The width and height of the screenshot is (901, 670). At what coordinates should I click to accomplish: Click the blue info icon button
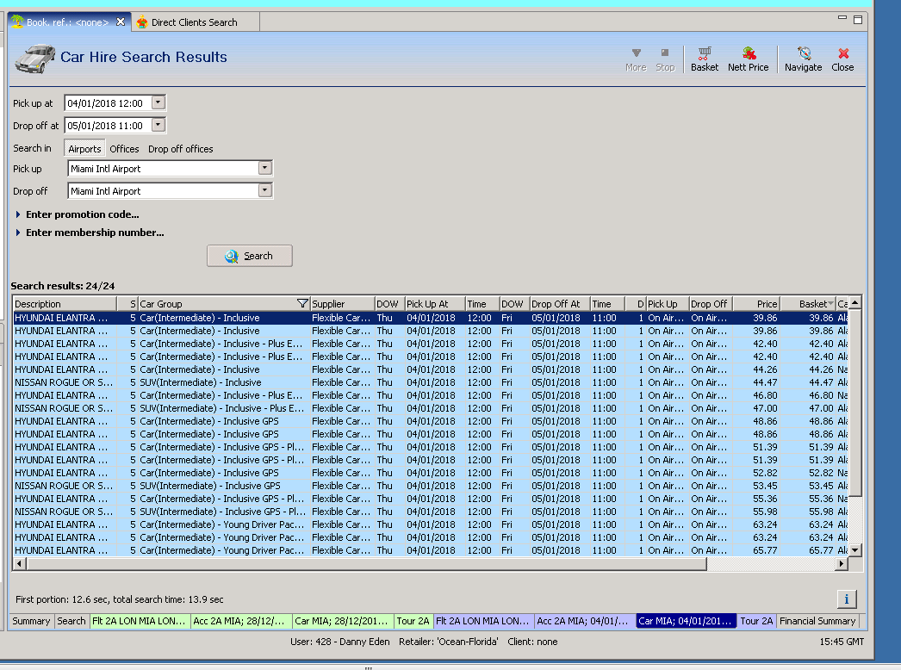846,599
